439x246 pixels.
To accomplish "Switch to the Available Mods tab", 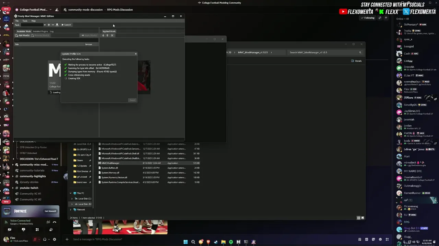I will point(24,31).
